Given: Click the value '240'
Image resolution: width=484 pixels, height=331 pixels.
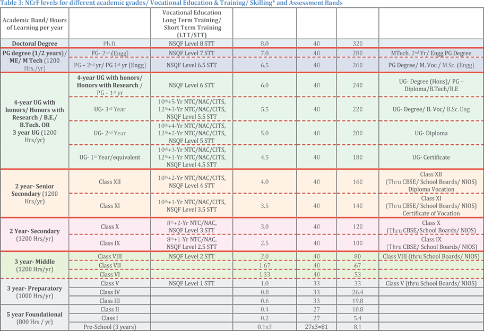Looking at the screenshot, I should tap(358, 85).
